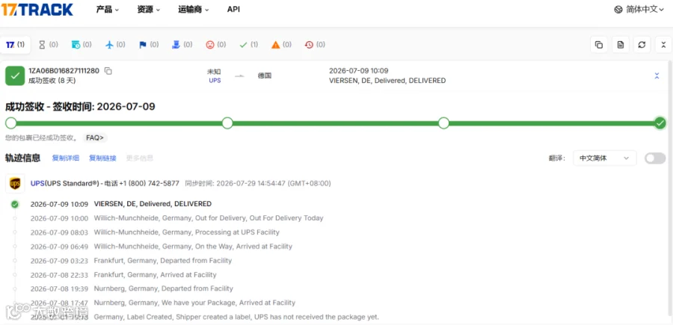Image resolution: width=673 pixels, height=325 pixels.
Task: Click the second progress bar milestone circle
Action: (x=227, y=123)
